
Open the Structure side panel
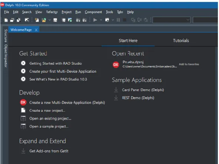(6, 36)
